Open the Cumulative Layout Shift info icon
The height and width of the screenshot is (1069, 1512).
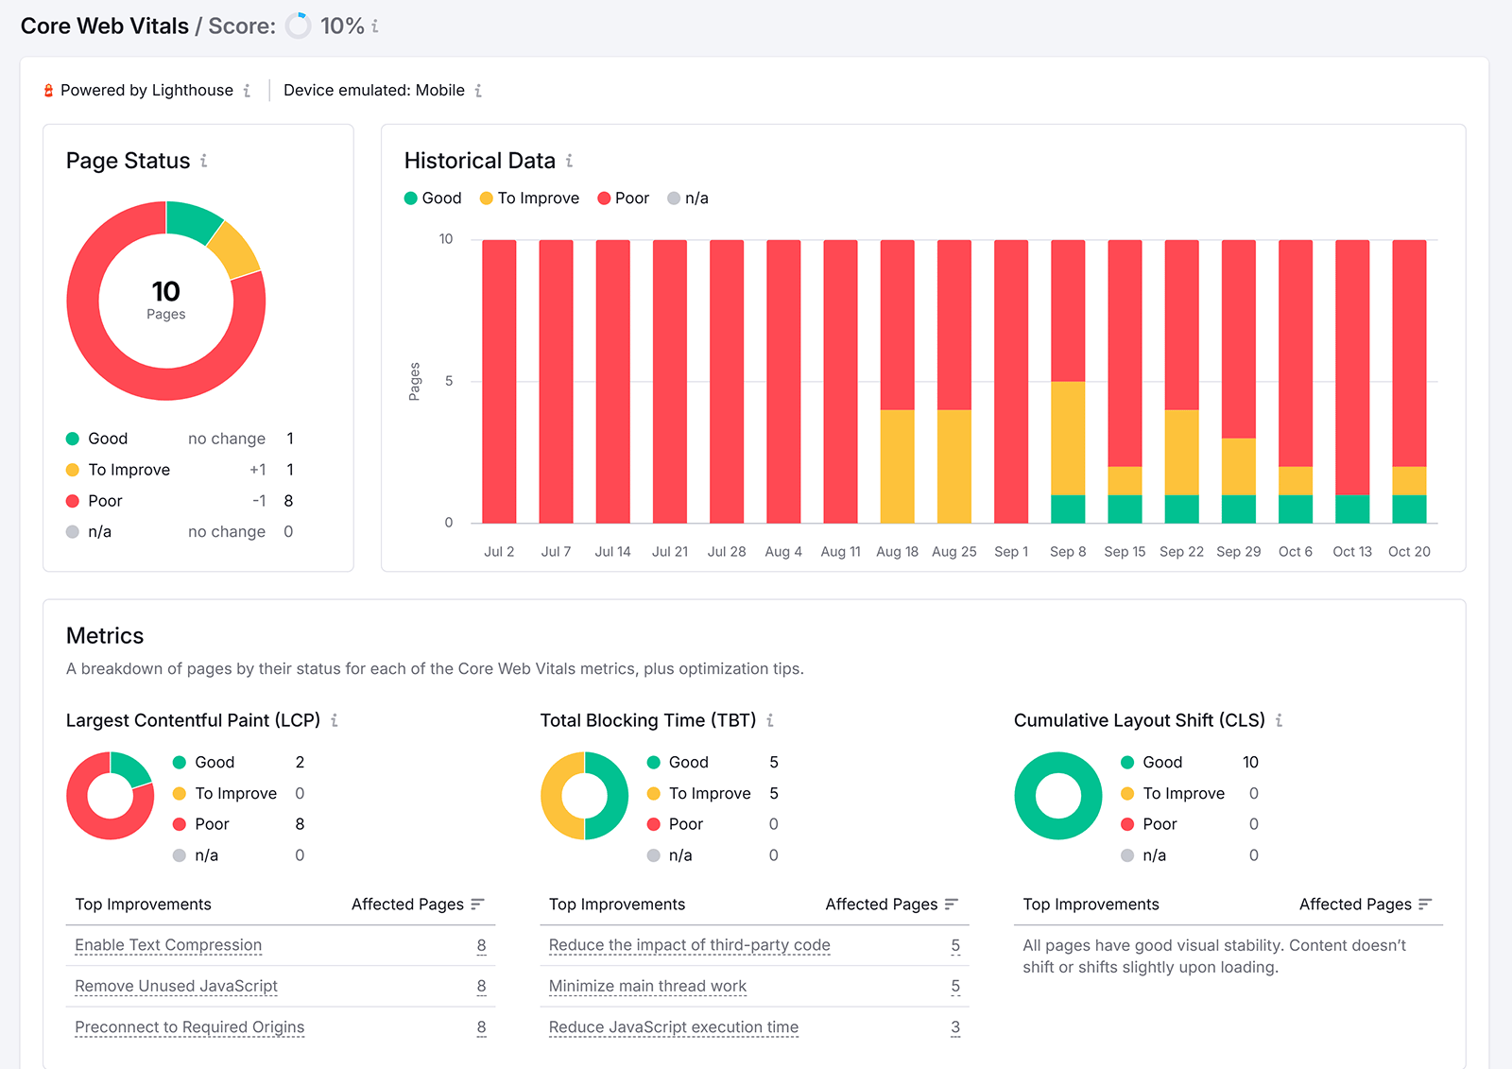point(1280,720)
